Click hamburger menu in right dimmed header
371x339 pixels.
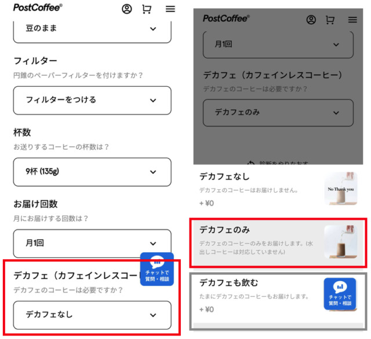pos(352,20)
